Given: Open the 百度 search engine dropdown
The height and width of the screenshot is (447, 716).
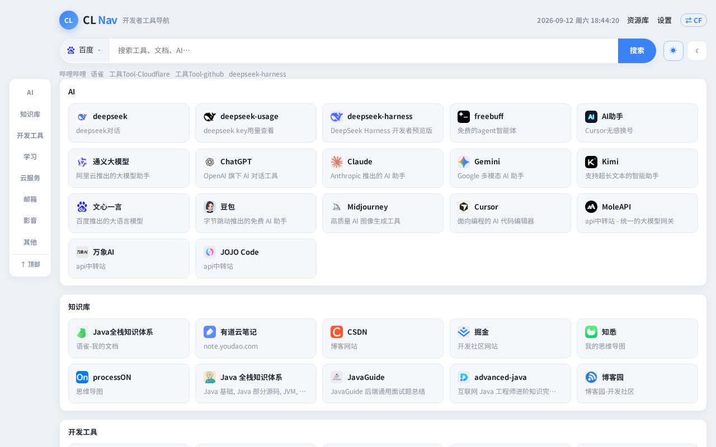Looking at the screenshot, I should point(84,50).
